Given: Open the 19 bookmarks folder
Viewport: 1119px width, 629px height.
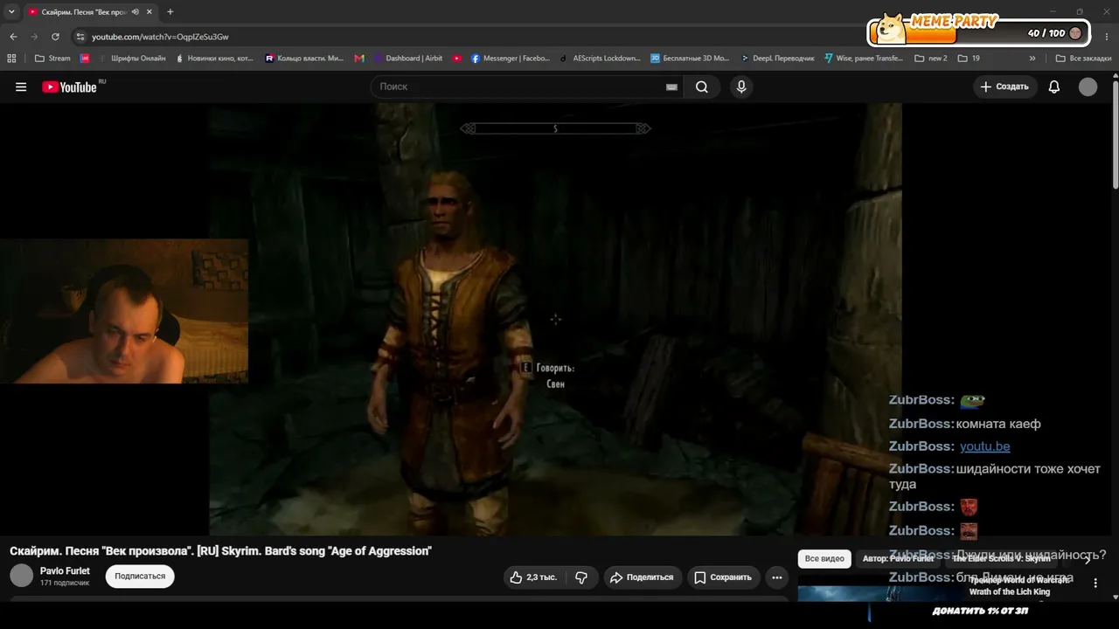Looking at the screenshot, I should pyautogui.click(x=969, y=59).
